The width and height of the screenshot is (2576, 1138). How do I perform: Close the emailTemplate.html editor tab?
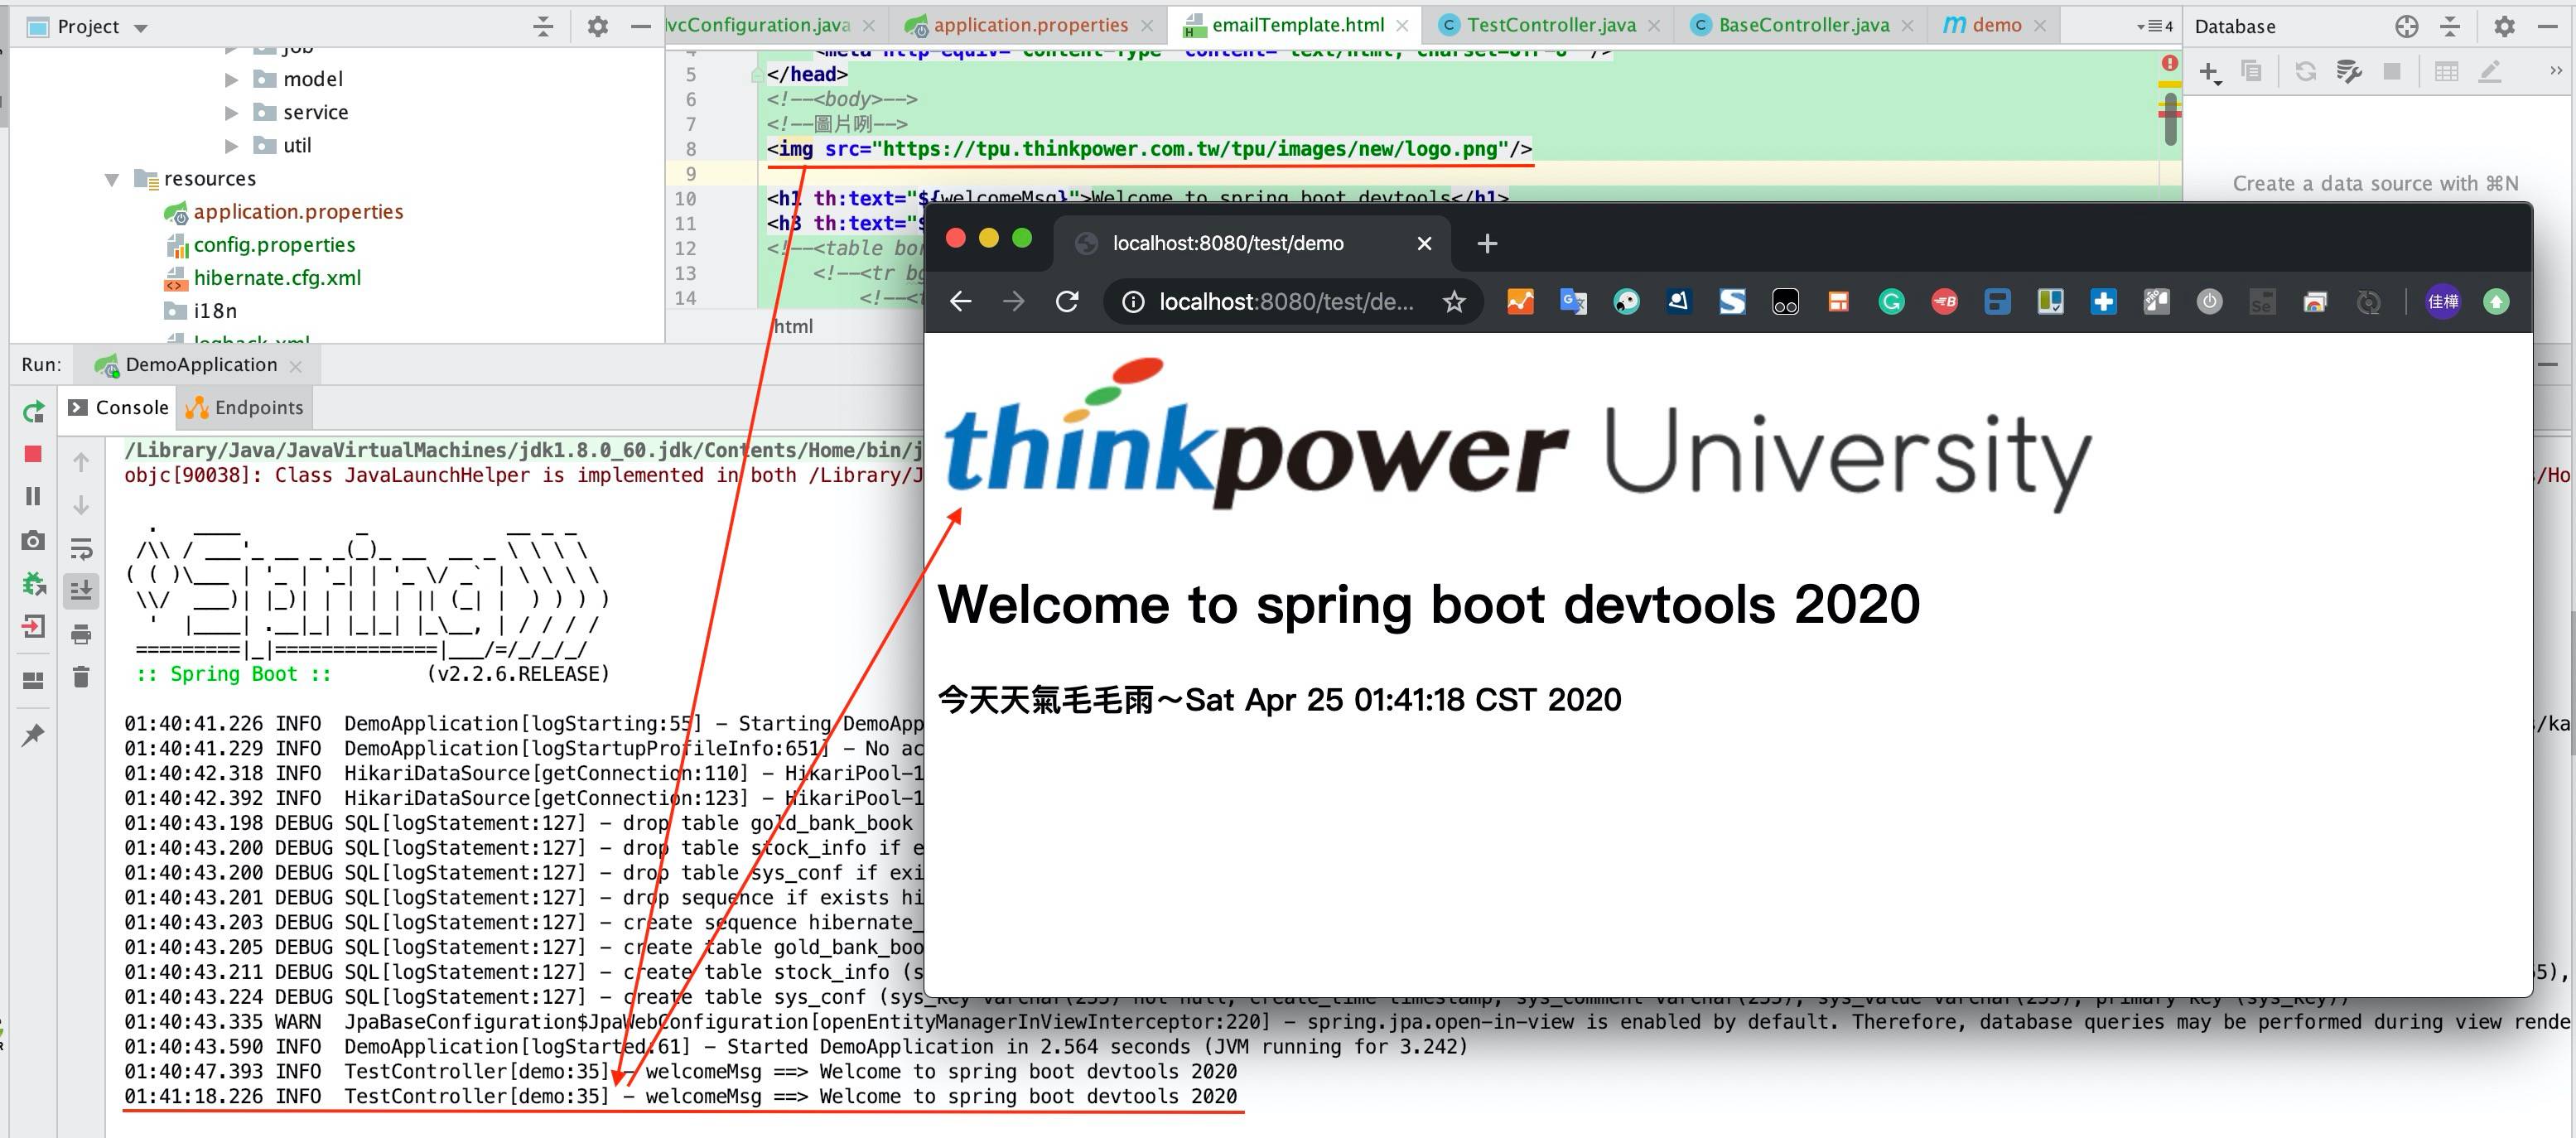coord(1403,26)
